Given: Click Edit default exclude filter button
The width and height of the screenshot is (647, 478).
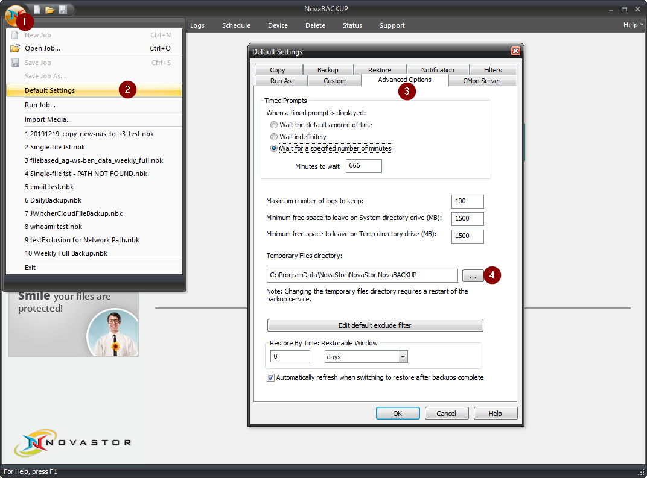Looking at the screenshot, I should (375, 325).
